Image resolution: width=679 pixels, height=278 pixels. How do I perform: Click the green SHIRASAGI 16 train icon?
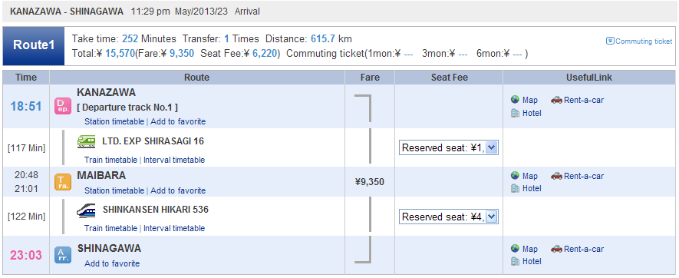(87, 141)
